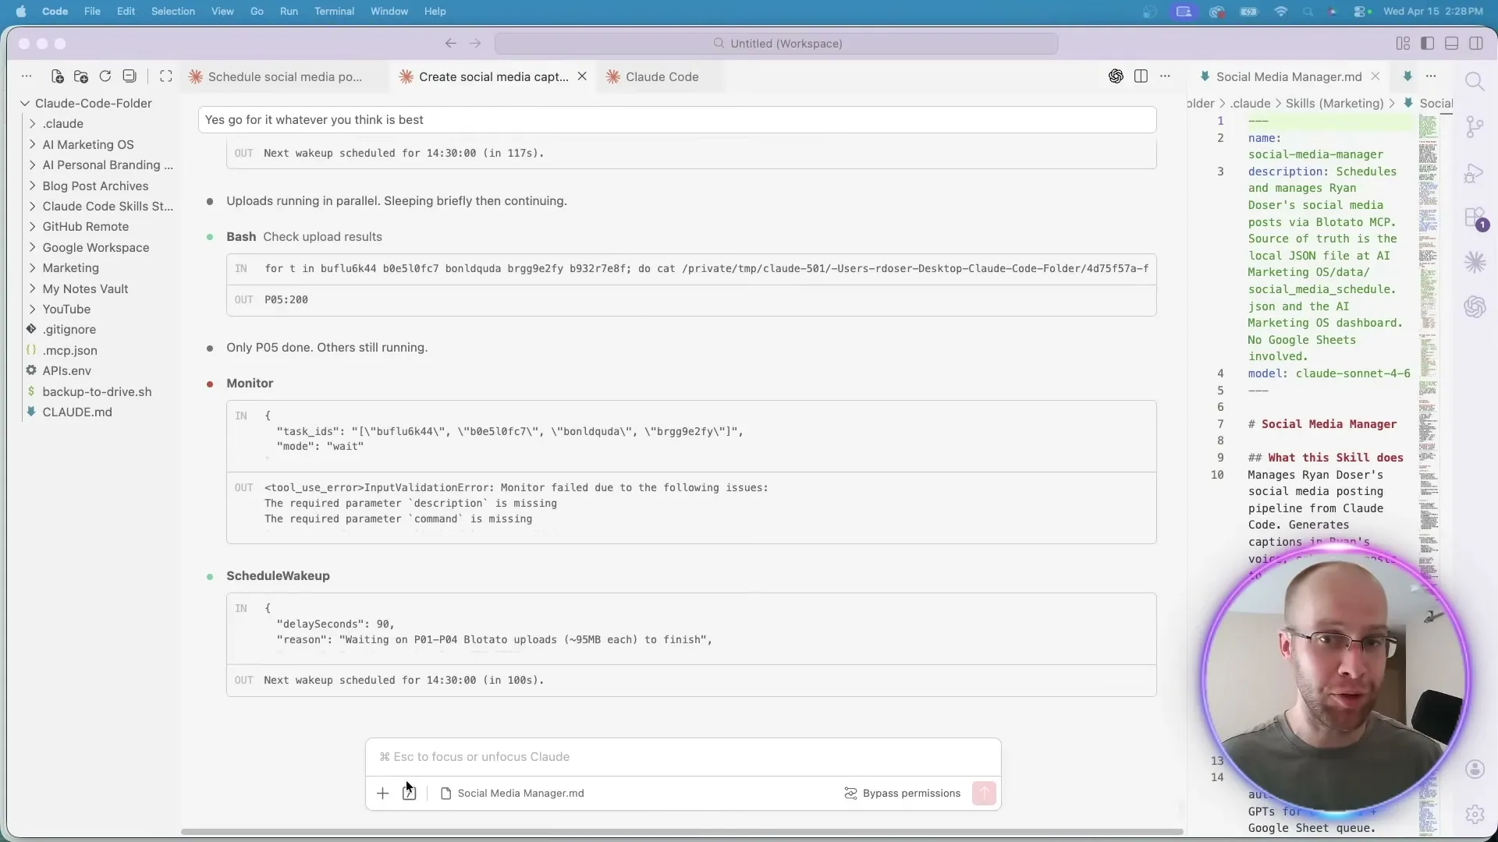Select the Social Media Manager.md tab

pyautogui.click(x=1288, y=76)
